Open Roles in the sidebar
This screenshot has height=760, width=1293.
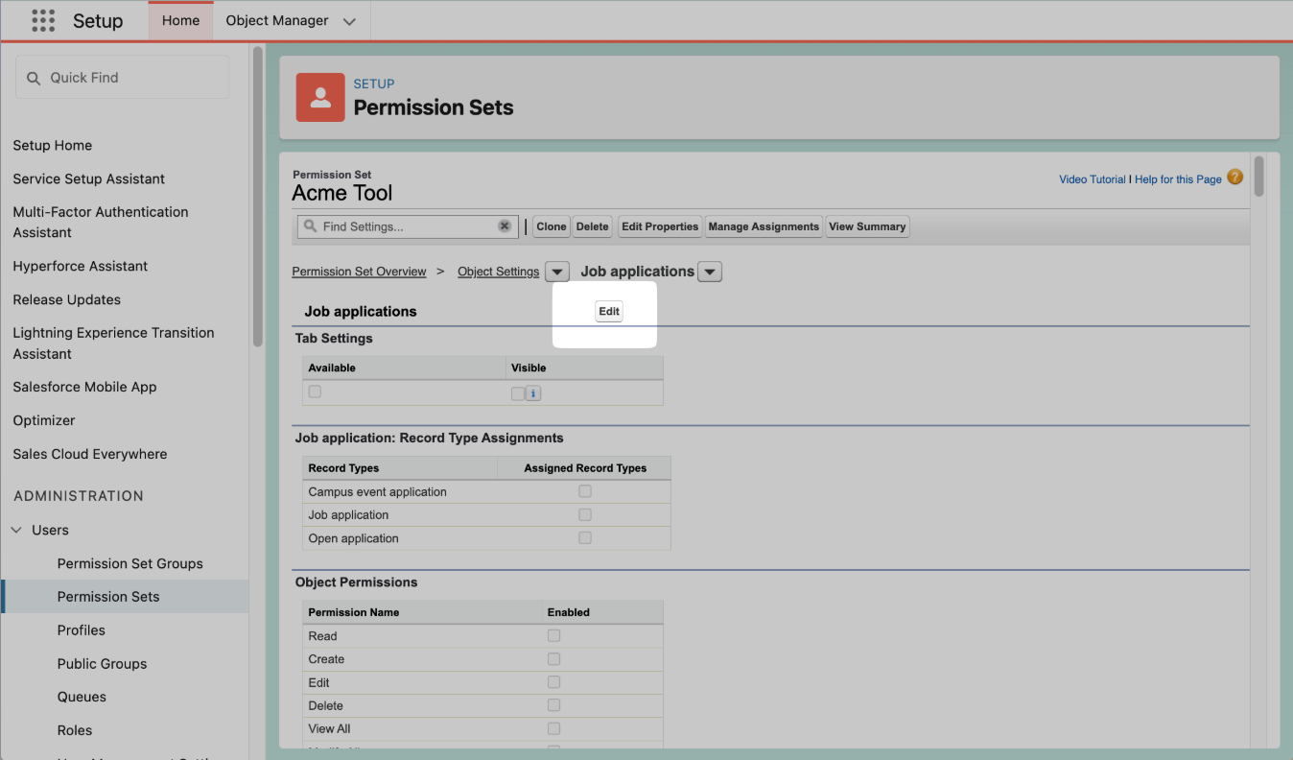tap(75, 730)
